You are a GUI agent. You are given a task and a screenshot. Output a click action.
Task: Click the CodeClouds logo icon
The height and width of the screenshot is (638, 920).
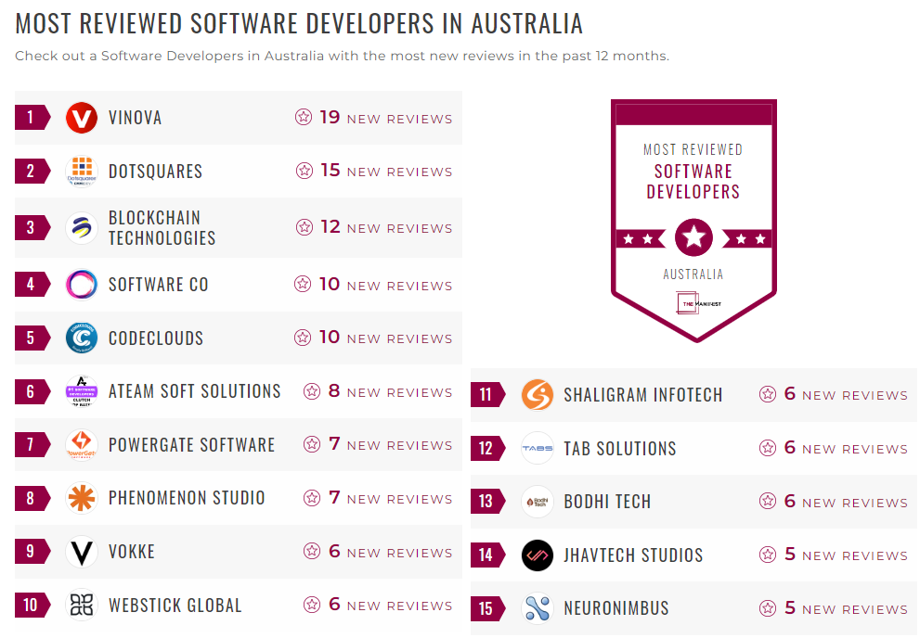81,338
